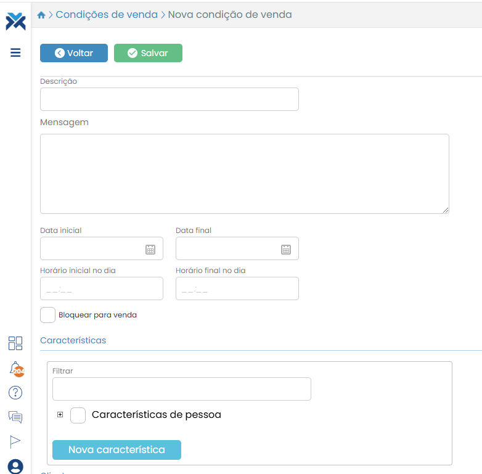Open the chat messages icon

click(x=15, y=417)
